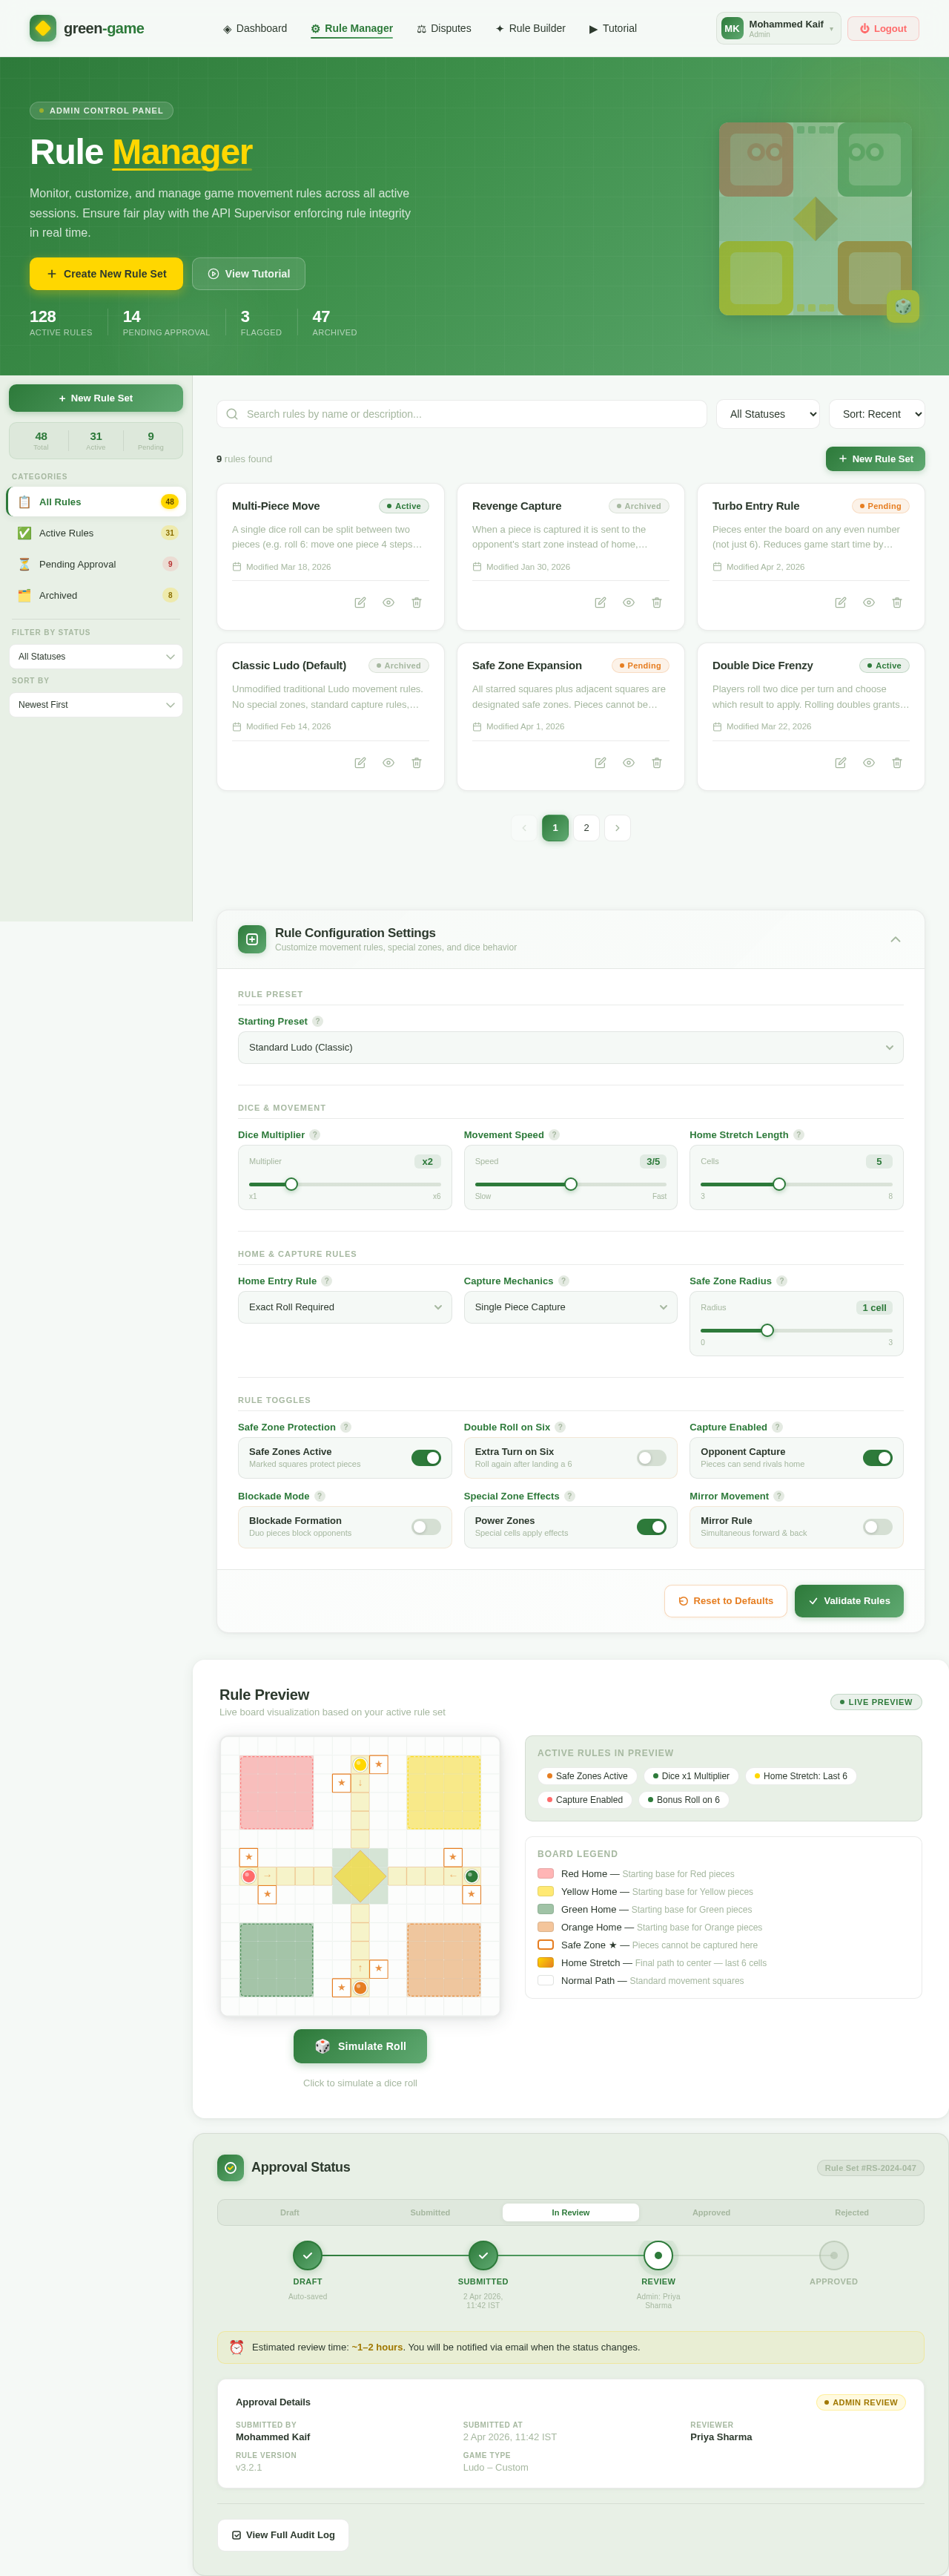Go to Dashboard
The height and width of the screenshot is (2576, 949).
pyautogui.click(x=255, y=28)
